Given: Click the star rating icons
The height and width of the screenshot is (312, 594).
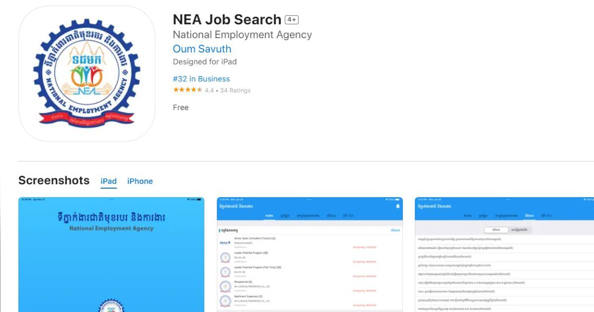Looking at the screenshot, I should (x=188, y=90).
